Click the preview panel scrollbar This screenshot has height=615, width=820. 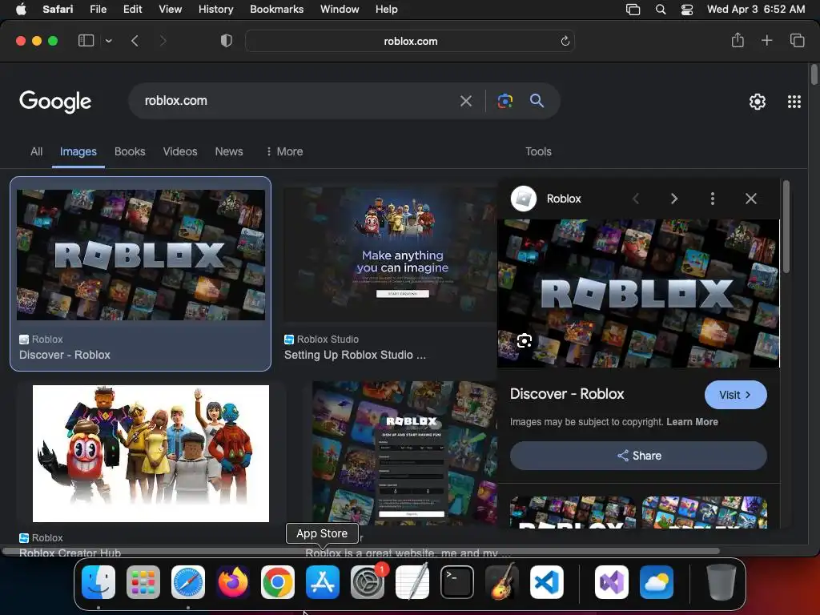point(786,227)
